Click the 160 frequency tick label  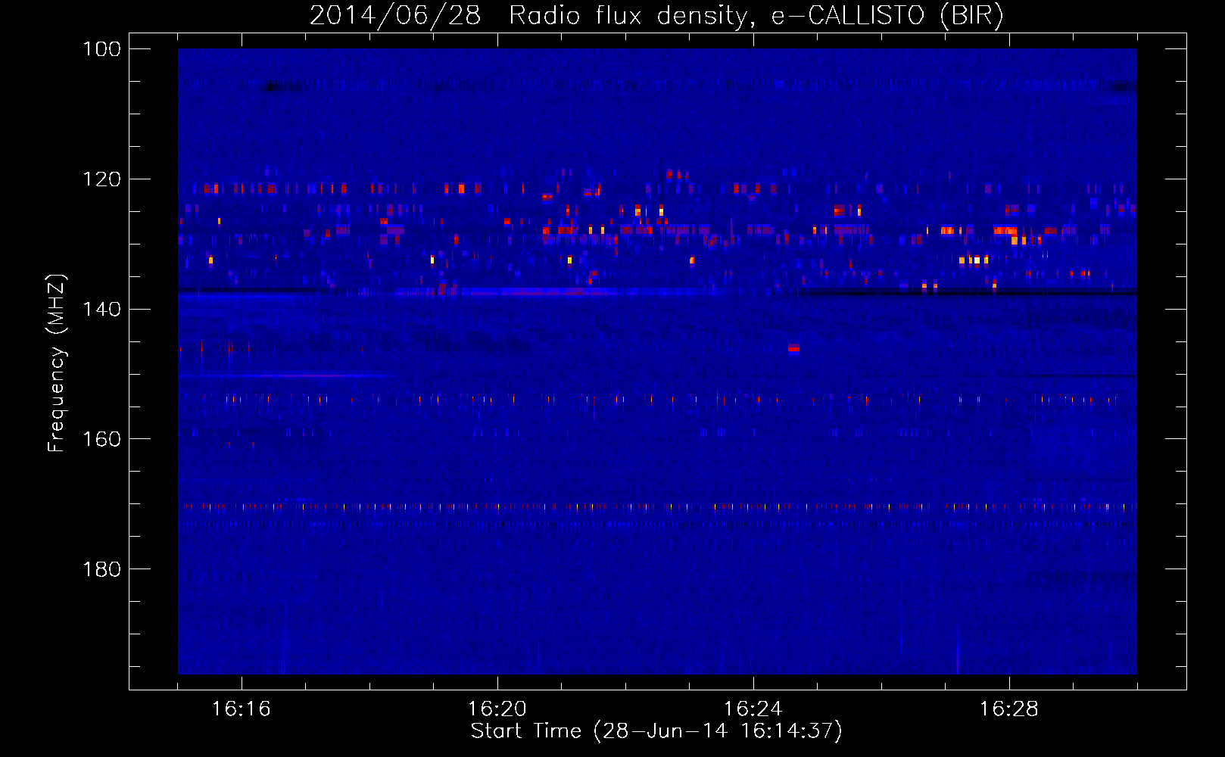[101, 439]
